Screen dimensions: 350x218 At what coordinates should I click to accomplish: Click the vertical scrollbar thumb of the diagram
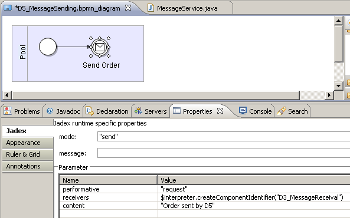[339, 44]
